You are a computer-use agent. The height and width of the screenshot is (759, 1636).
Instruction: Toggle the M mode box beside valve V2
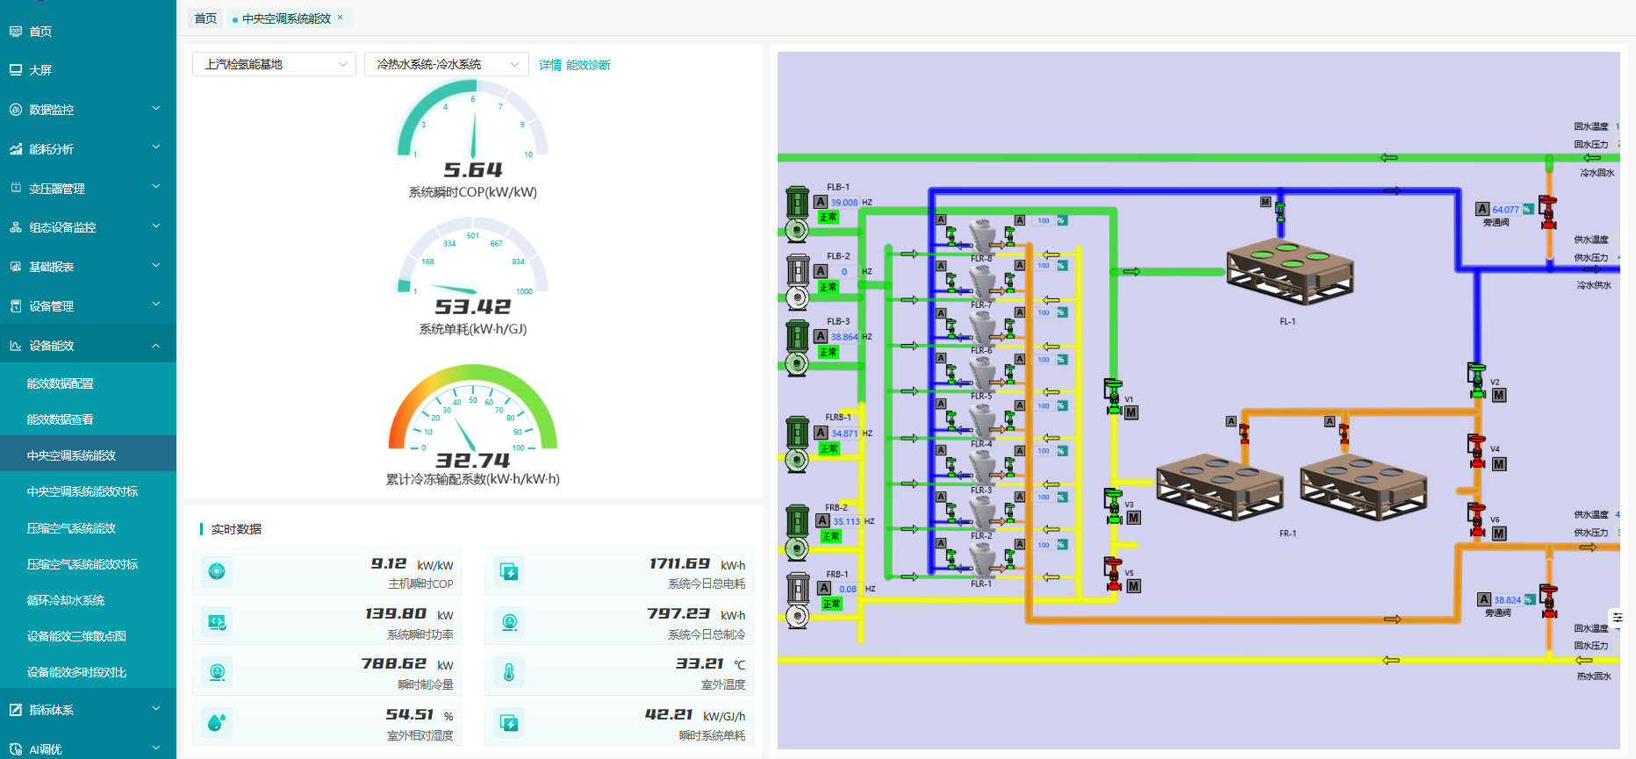(1499, 395)
